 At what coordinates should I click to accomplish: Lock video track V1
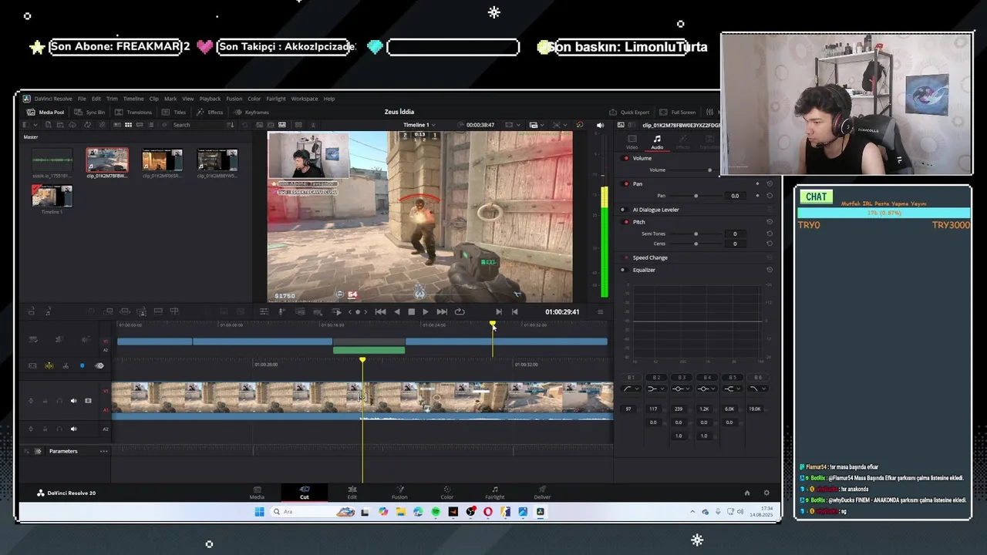(x=45, y=401)
